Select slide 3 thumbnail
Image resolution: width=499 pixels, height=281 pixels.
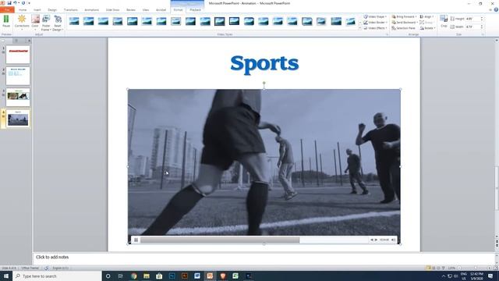(18, 97)
